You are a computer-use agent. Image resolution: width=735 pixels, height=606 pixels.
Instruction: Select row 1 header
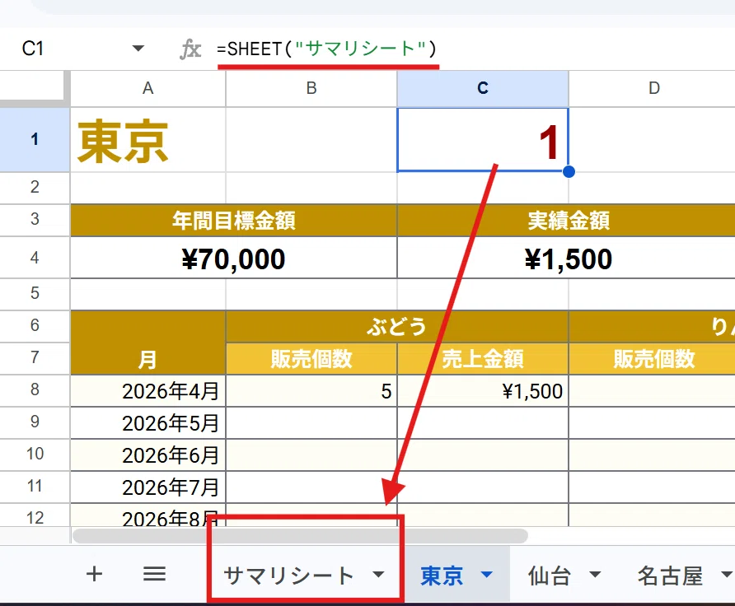click(35, 139)
